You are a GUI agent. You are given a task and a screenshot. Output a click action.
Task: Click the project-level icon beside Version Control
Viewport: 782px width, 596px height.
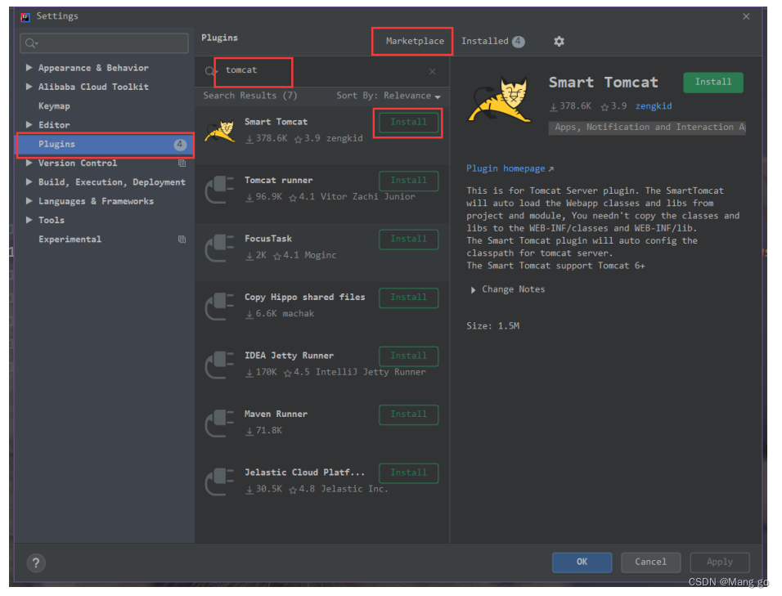[x=182, y=164]
